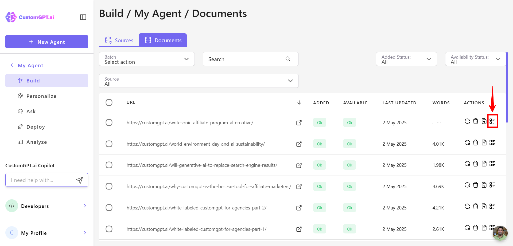Screen dimensions: 513x246
Task: Reindex the agencies-part-2 document
Action: pos(467,206)
